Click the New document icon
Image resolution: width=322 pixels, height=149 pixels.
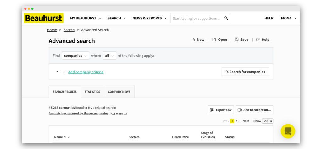coord(193,40)
